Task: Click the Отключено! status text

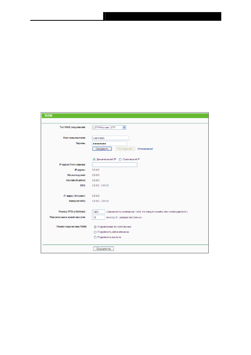Action: tap(145, 149)
